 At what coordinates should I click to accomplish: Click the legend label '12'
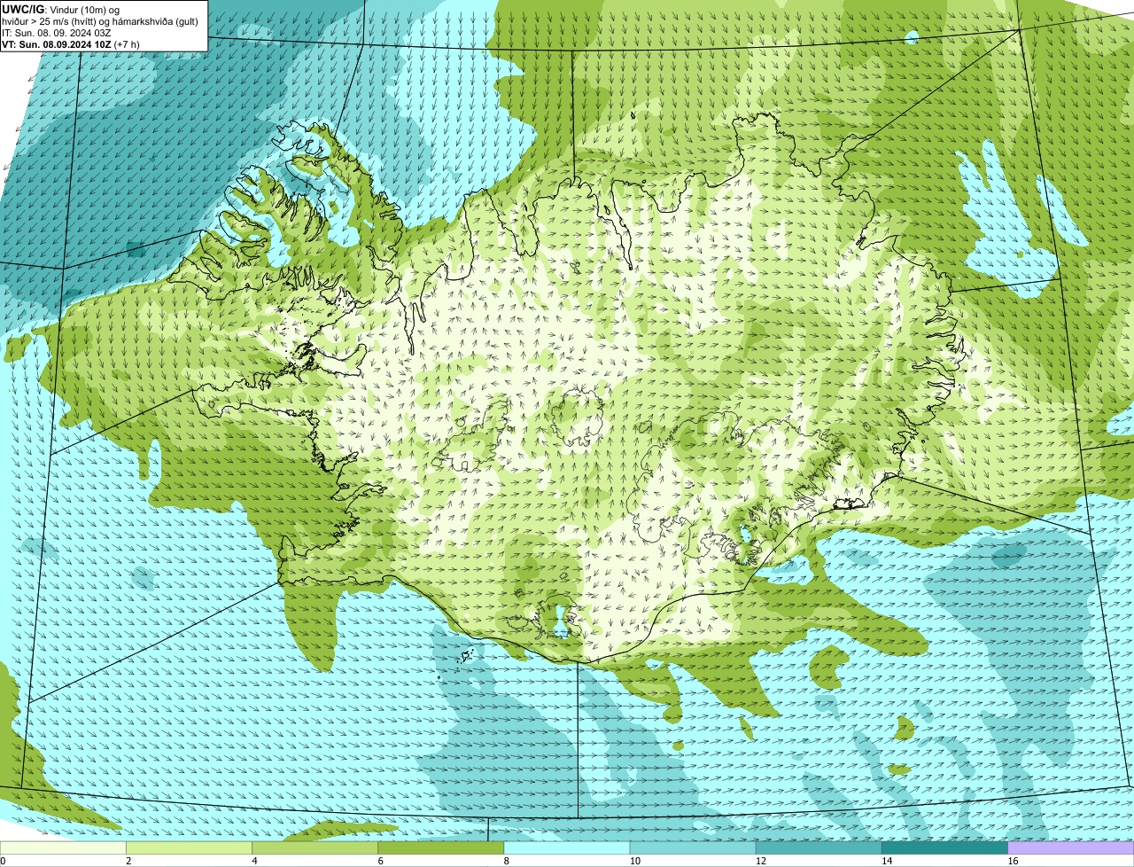760,861
